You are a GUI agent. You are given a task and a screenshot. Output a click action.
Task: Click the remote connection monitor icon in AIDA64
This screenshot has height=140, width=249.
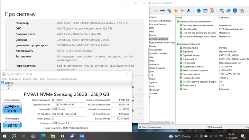point(242,11)
